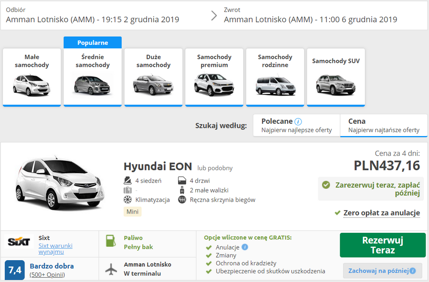Screen dimensions: 429x282
Task: Click the Sixt logo
Action: [x=19, y=242]
